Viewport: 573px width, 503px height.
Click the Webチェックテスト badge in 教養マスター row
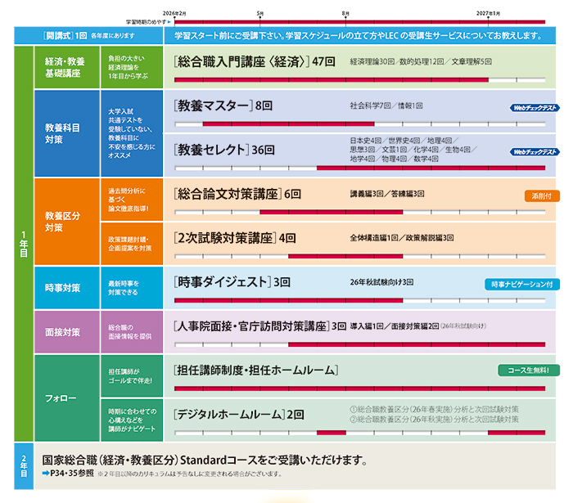point(535,108)
